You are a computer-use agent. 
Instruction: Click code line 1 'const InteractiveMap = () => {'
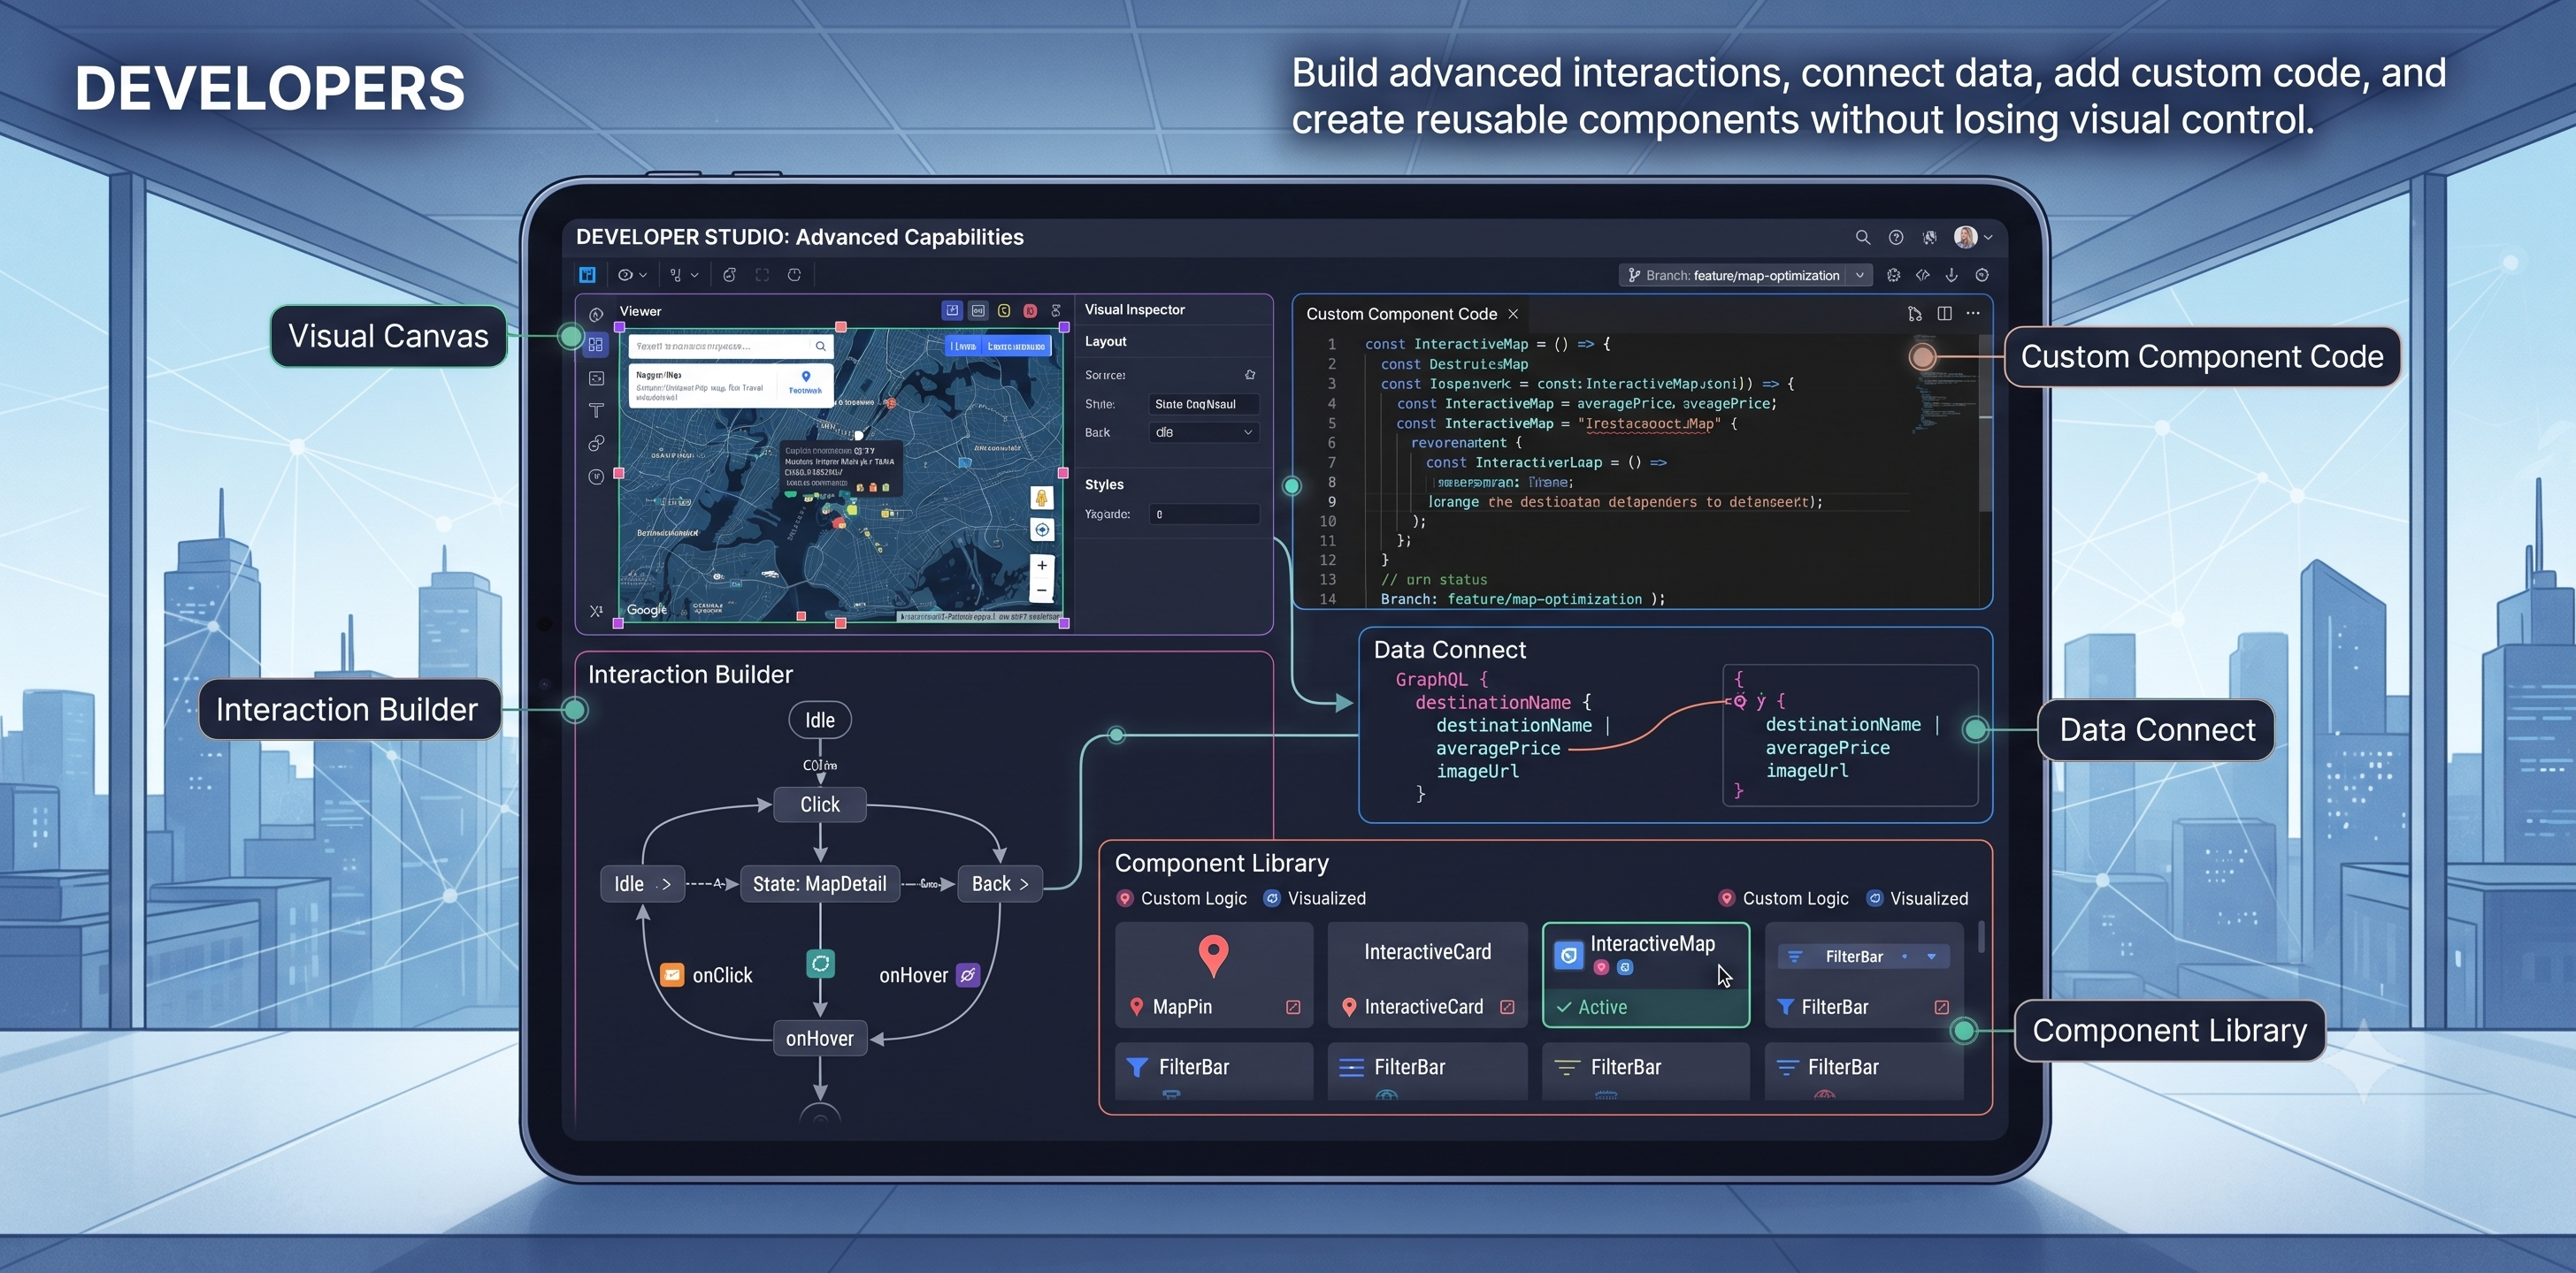click(x=1488, y=344)
